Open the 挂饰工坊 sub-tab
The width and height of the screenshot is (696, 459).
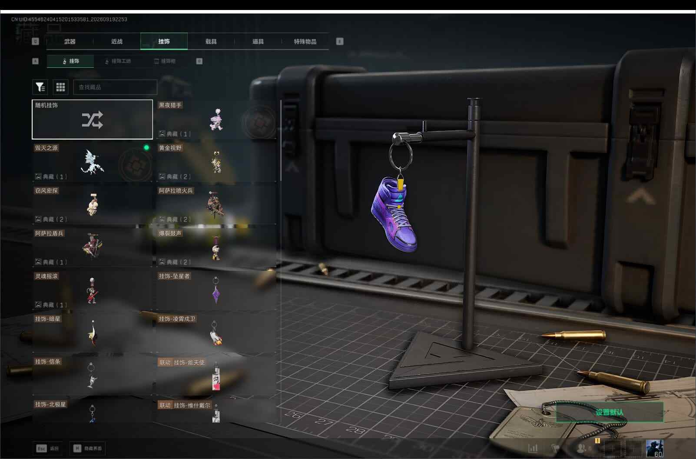click(x=118, y=61)
